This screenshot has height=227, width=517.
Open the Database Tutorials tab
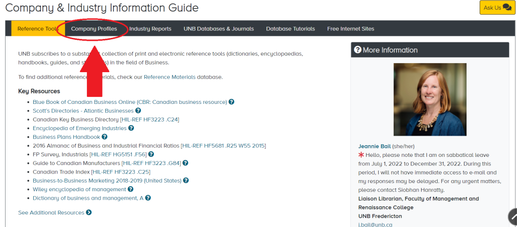pyautogui.click(x=290, y=29)
